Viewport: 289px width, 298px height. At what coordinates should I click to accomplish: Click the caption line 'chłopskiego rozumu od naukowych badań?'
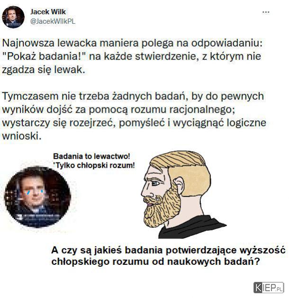155,262
